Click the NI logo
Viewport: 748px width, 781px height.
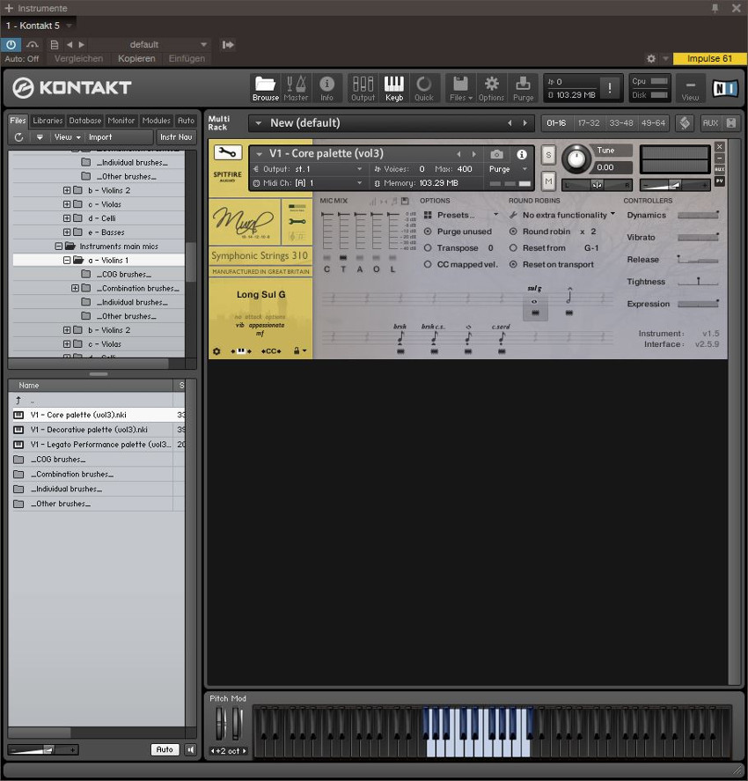724,89
